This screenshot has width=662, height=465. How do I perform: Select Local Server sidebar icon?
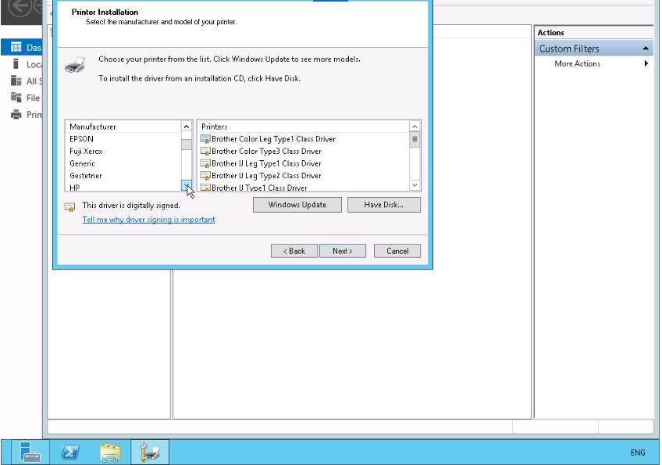point(16,64)
